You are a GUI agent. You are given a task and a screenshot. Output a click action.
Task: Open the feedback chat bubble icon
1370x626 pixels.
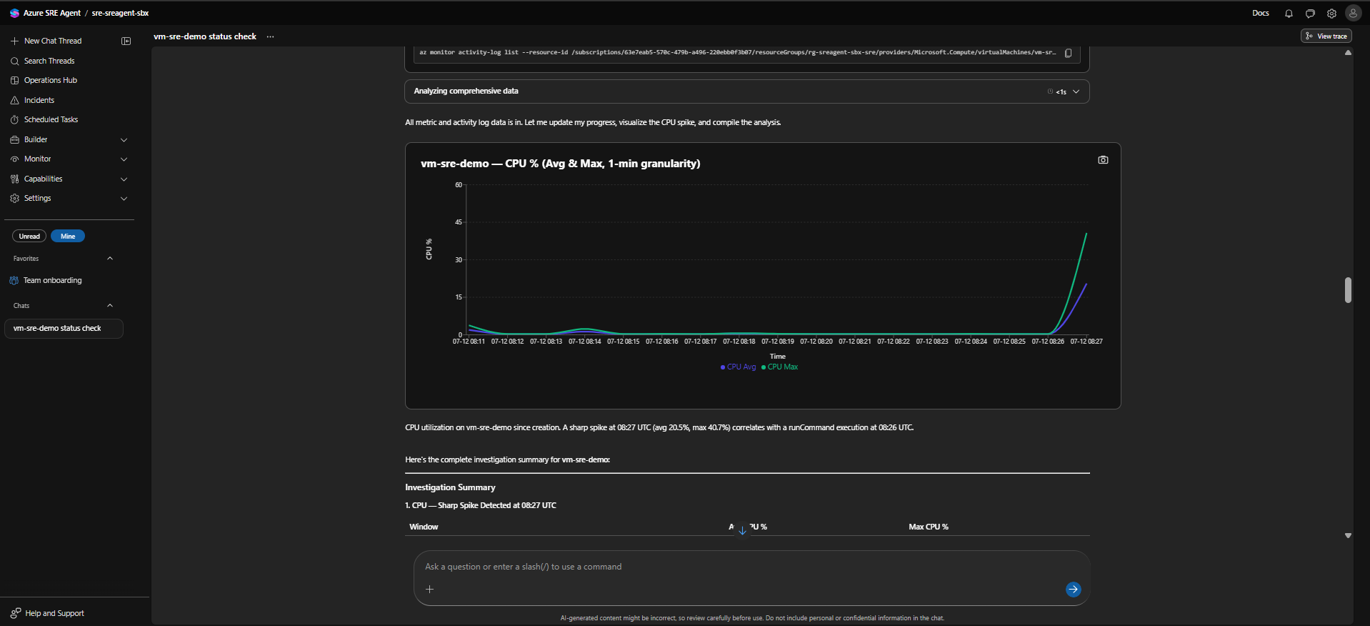1310,13
